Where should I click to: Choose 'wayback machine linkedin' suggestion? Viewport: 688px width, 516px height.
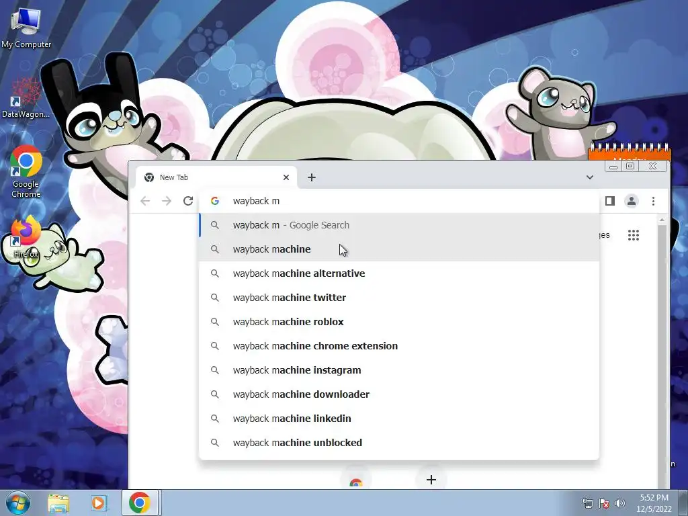[399, 418]
